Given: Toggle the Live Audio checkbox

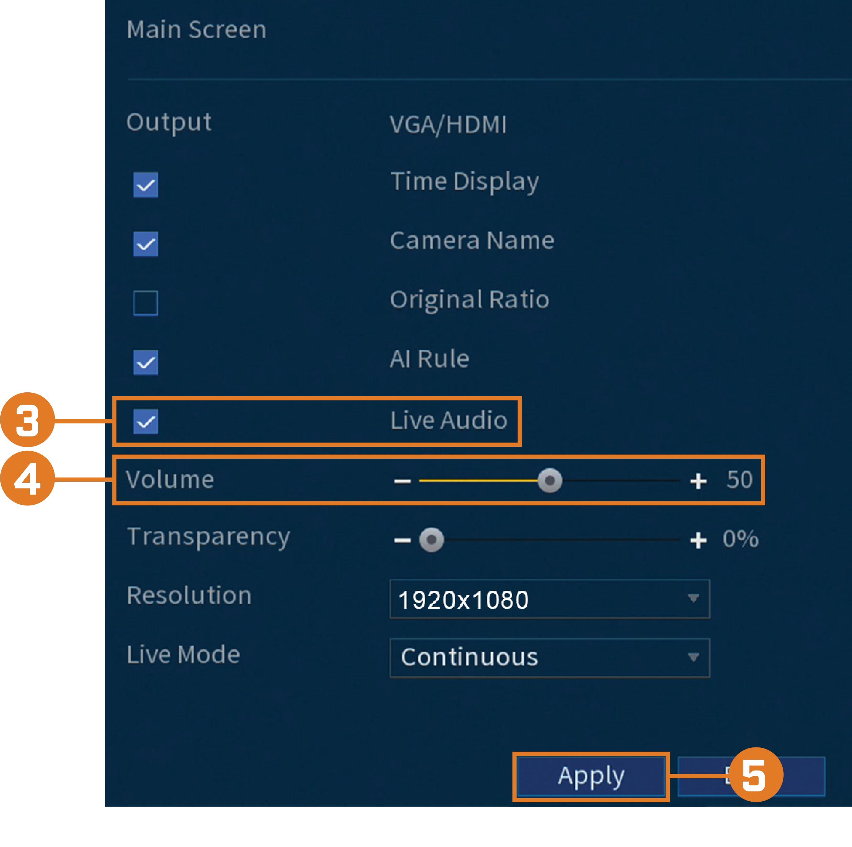Looking at the screenshot, I should tap(146, 422).
